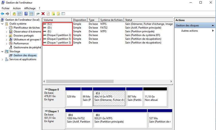Select the (C:) volume row icon
The image size is (216, 130).
point(45,24)
